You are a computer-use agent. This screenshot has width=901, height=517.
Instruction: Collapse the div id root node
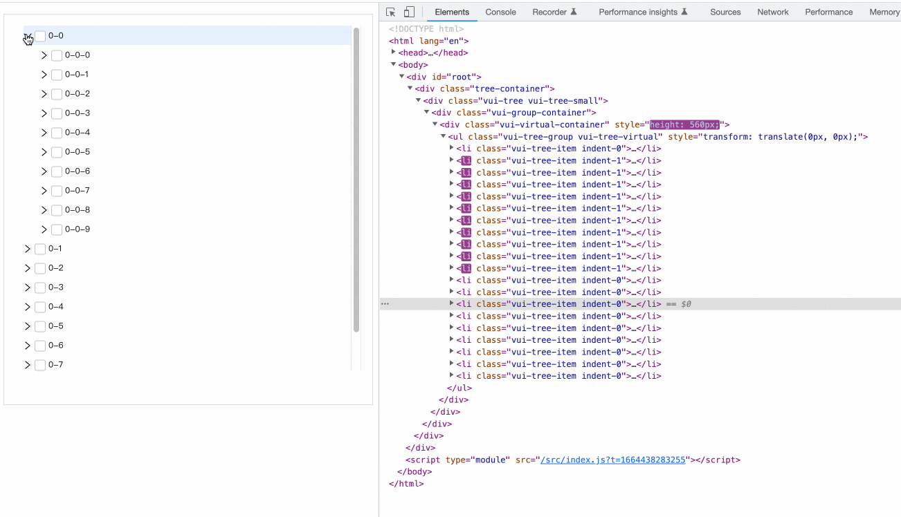[x=402, y=77]
